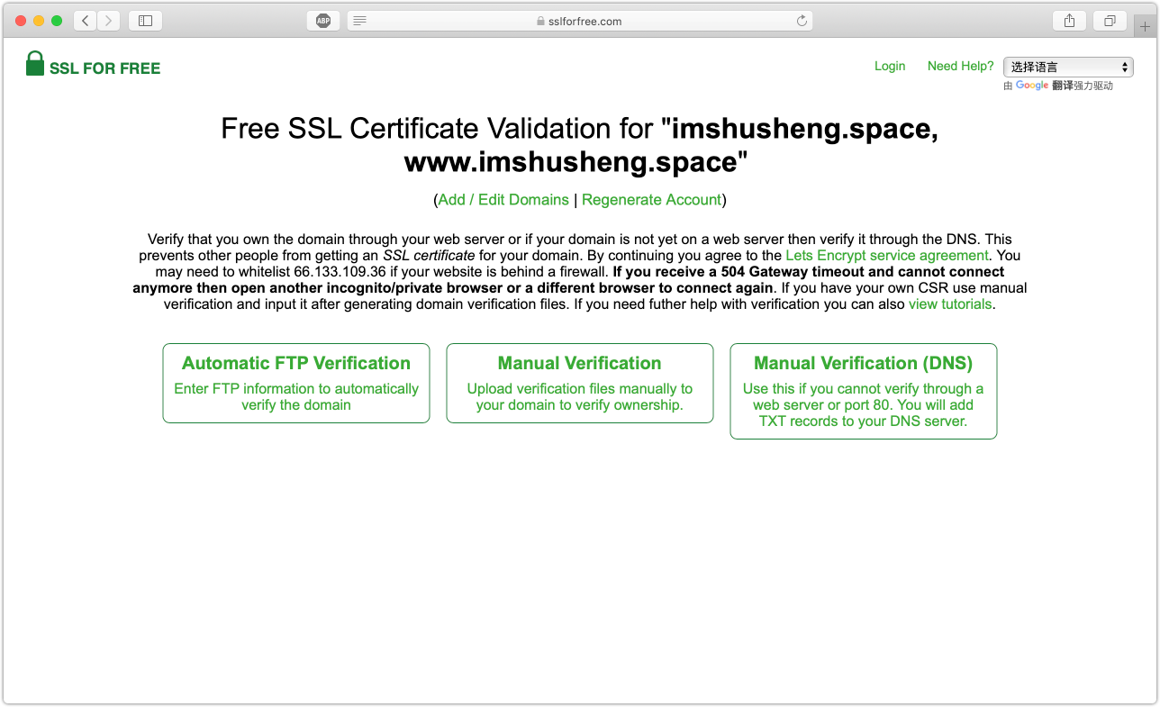Click the SSL For Free padlock logo
The image size is (1160, 707).
click(35, 64)
